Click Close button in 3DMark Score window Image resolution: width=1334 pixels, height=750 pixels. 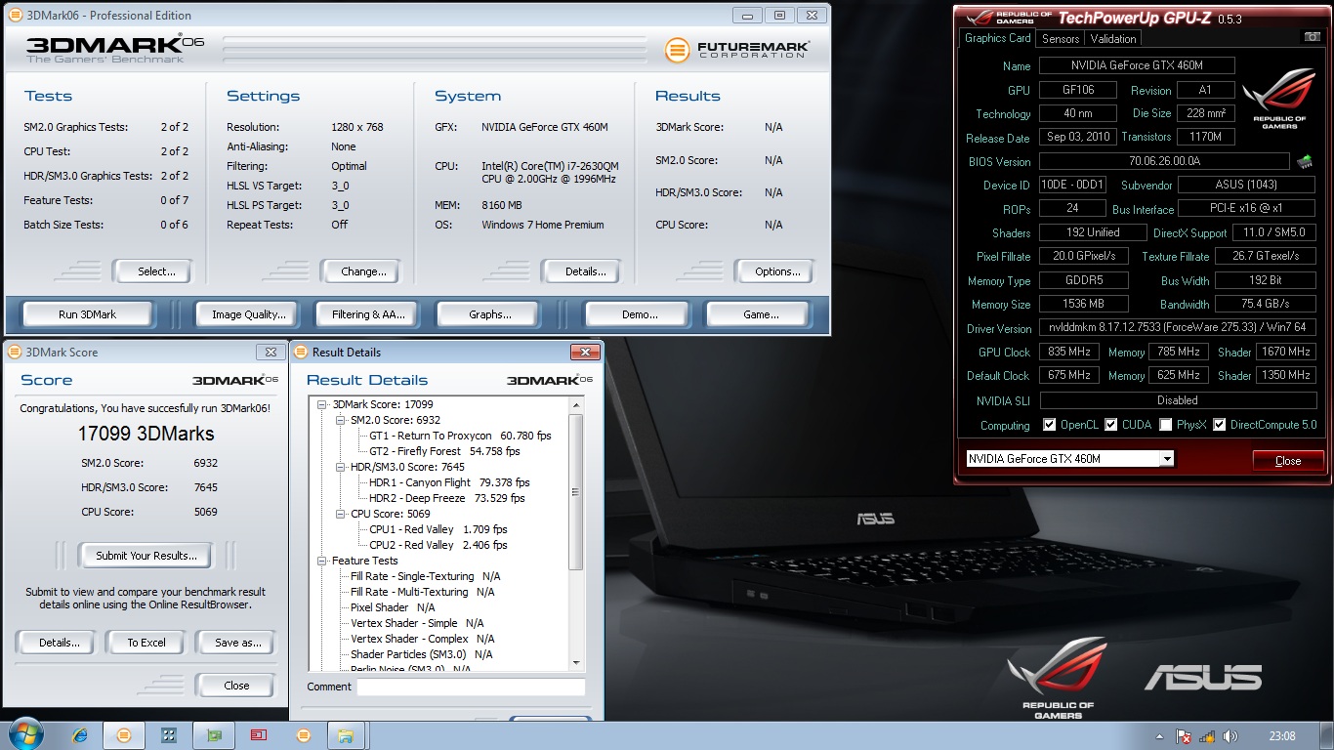(236, 686)
